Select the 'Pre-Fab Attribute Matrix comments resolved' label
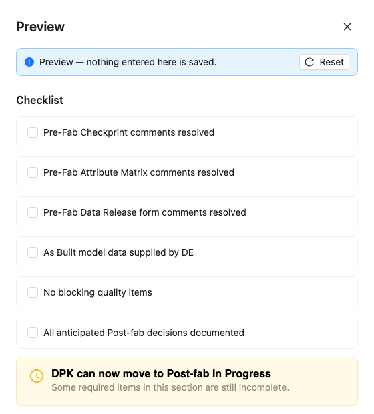Screen dimensions: 374x414 tap(139, 172)
